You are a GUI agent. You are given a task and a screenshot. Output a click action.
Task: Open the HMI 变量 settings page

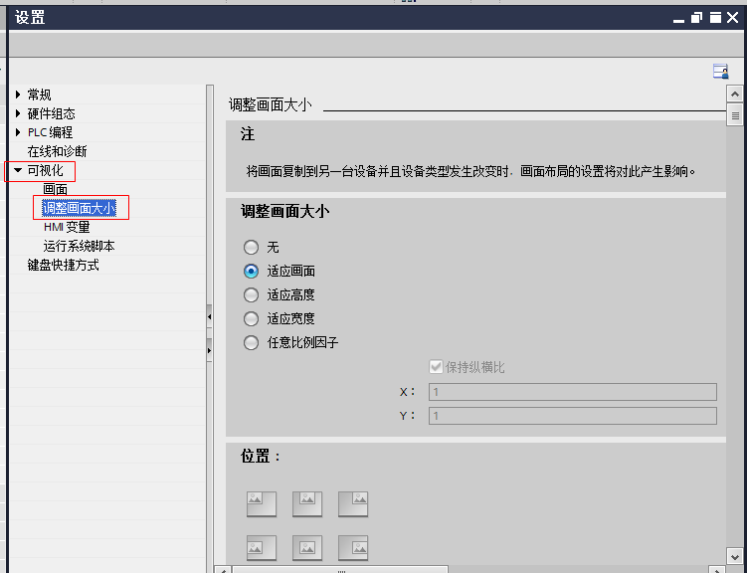(67, 227)
